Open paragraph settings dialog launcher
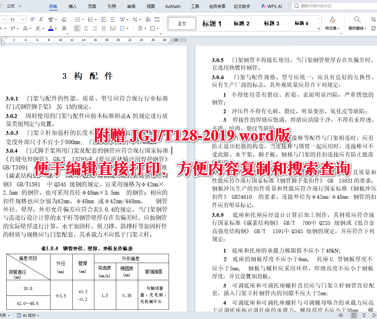 [x=160, y=34]
